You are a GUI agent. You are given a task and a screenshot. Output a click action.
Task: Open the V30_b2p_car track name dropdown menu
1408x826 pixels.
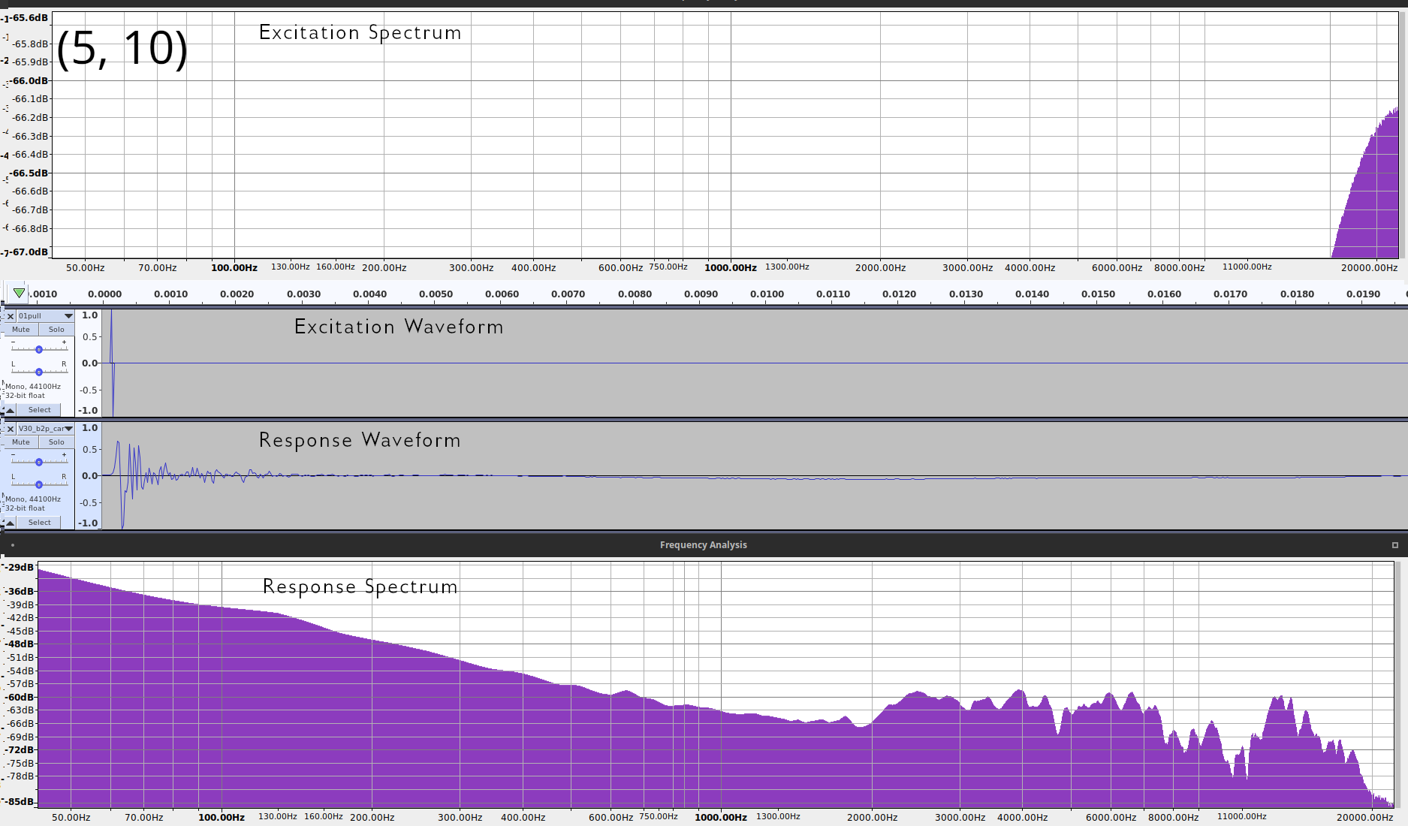coord(46,429)
